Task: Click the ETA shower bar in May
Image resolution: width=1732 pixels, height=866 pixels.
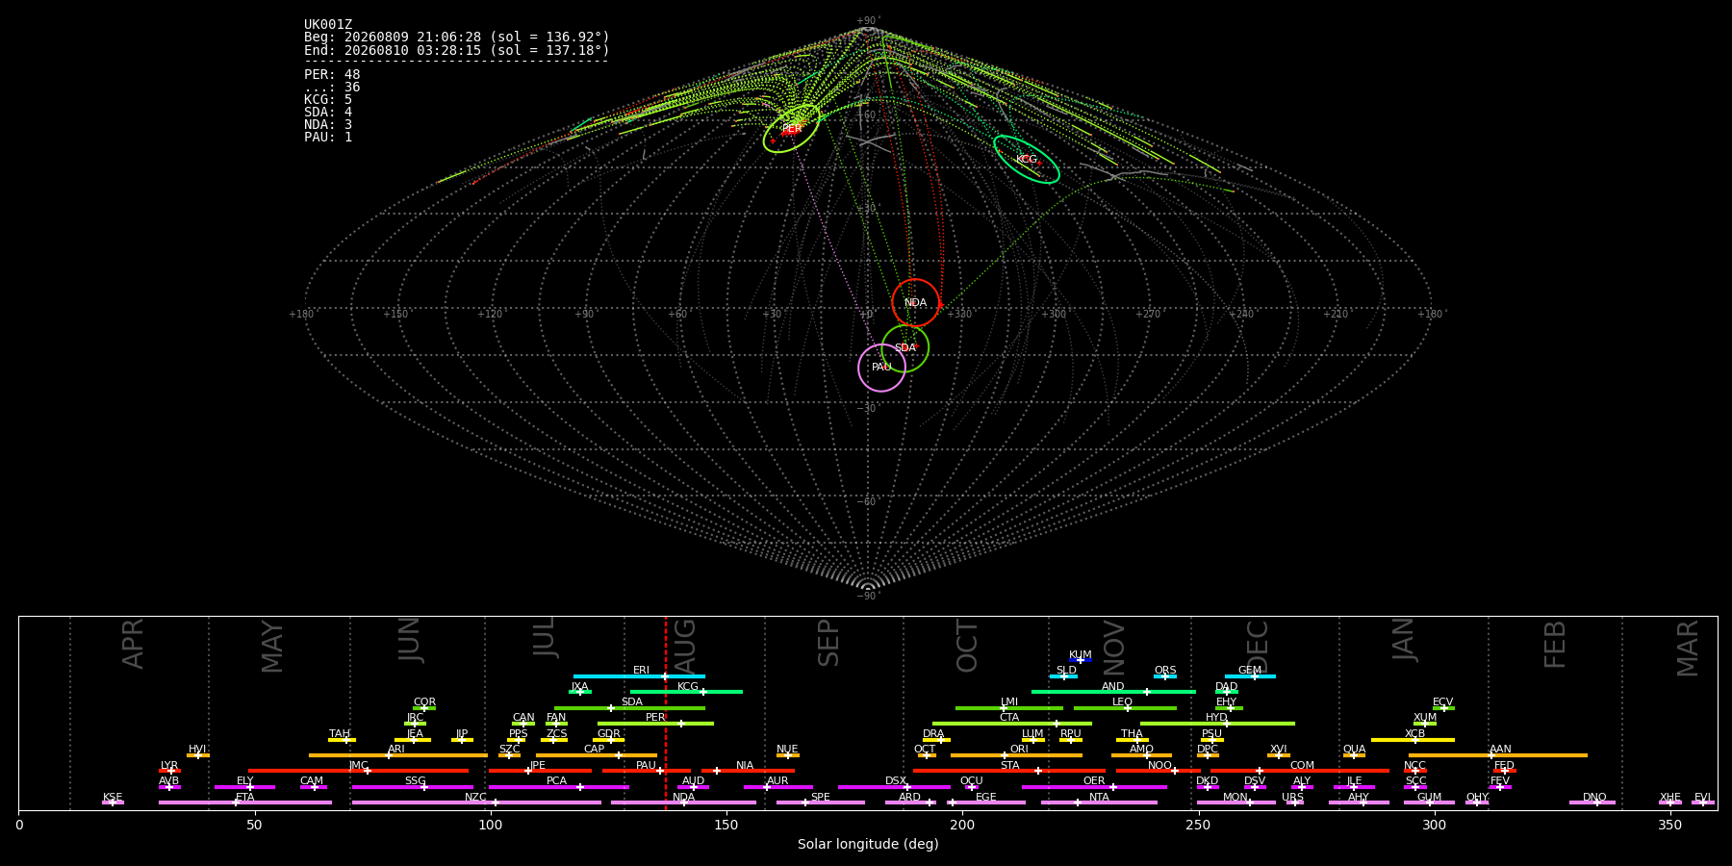Action: tap(245, 802)
